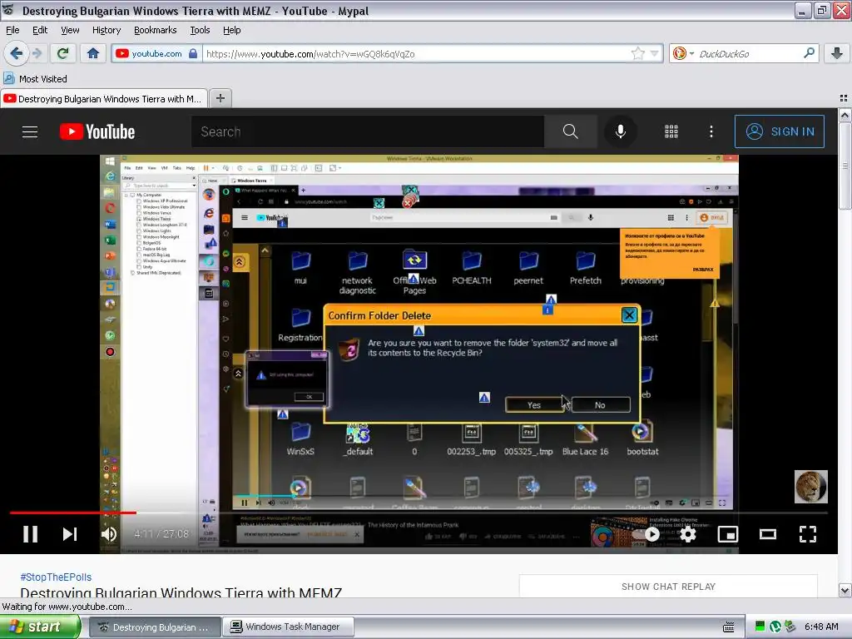Open YouTube settings three-dot menu
Screen dimensions: 852x639
tap(711, 131)
